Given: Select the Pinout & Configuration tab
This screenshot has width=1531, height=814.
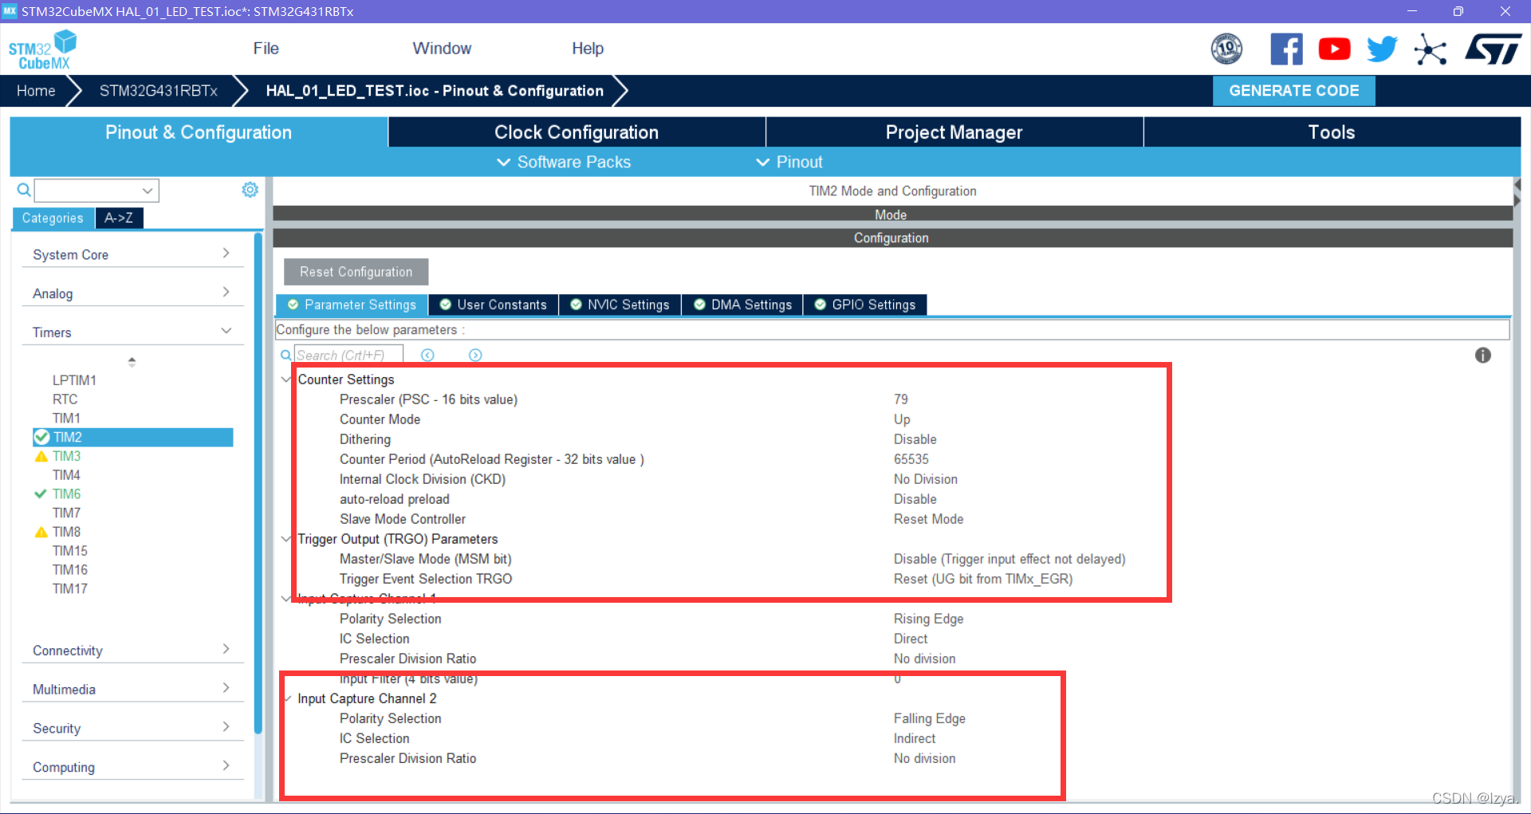Looking at the screenshot, I should point(199,132).
